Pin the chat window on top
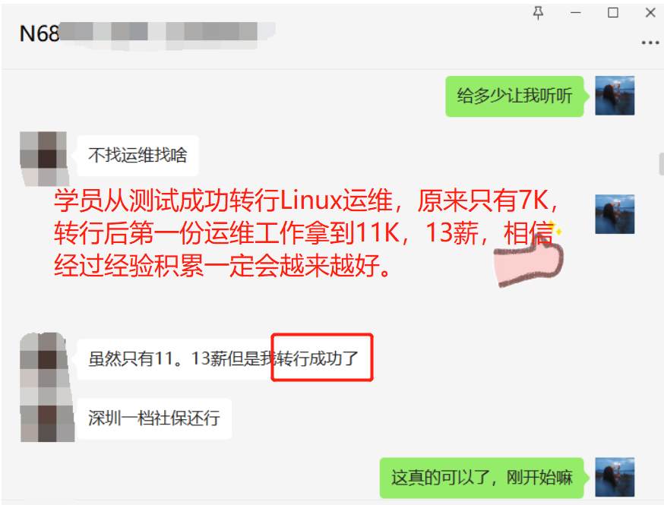This screenshot has width=664, height=505. coord(538,13)
